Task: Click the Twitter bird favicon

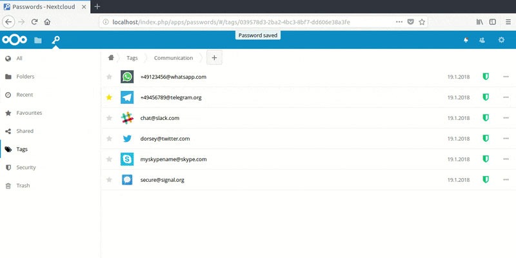Action: coord(127,139)
